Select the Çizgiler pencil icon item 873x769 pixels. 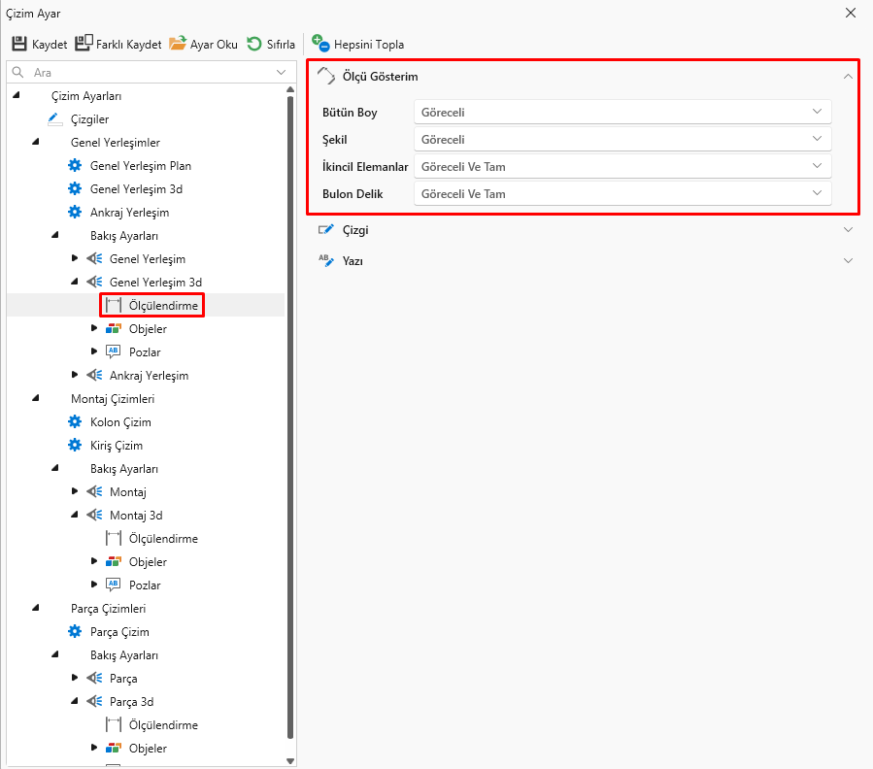[x=54, y=119]
